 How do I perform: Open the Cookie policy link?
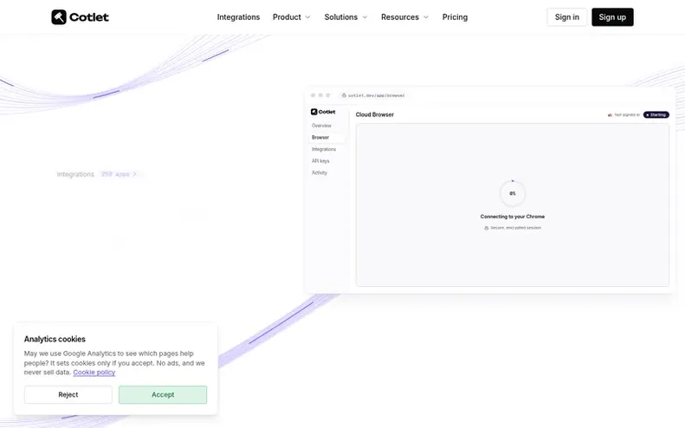click(x=94, y=372)
